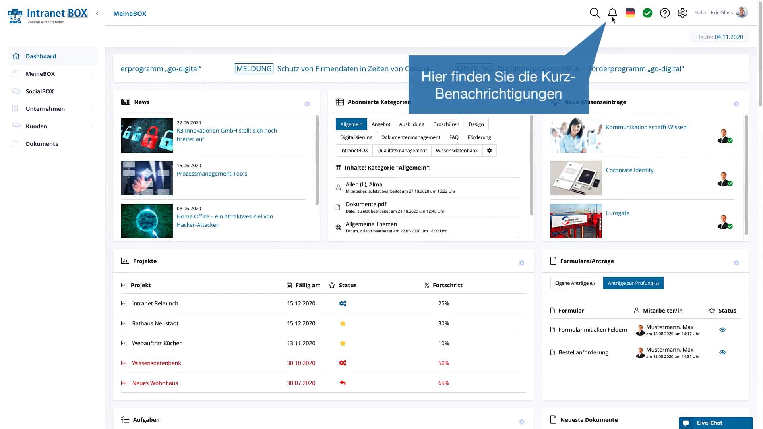The height and width of the screenshot is (429, 763).
Task: Open Corporate Identity knowledge entry
Action: pos(629,170)
